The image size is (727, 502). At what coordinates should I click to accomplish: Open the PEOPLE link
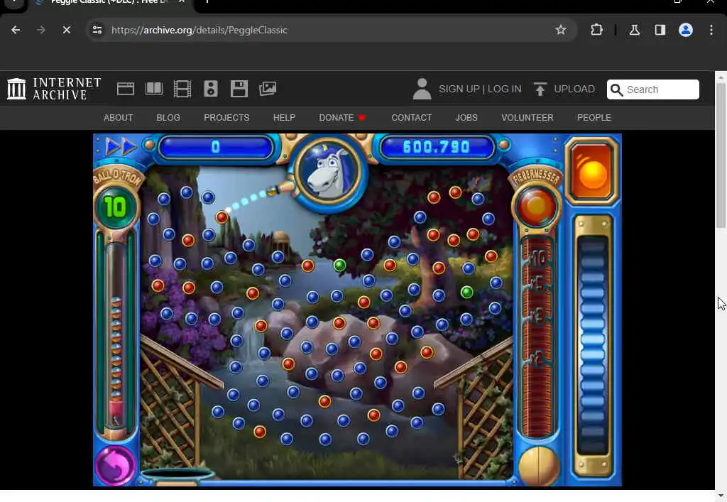click(594, 118)
